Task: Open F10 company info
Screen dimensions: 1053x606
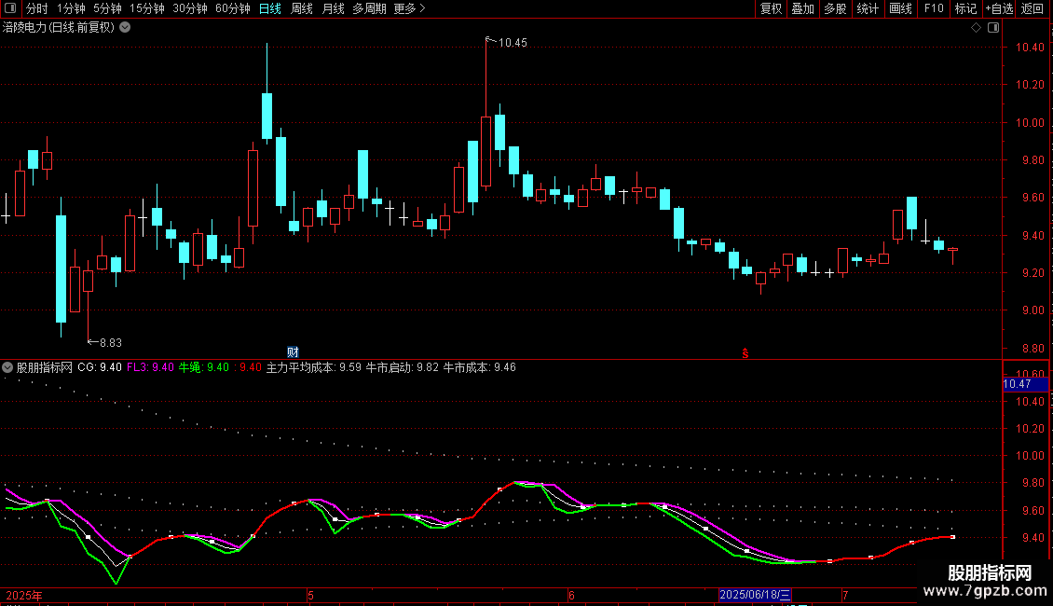Action: pos(934,8)
